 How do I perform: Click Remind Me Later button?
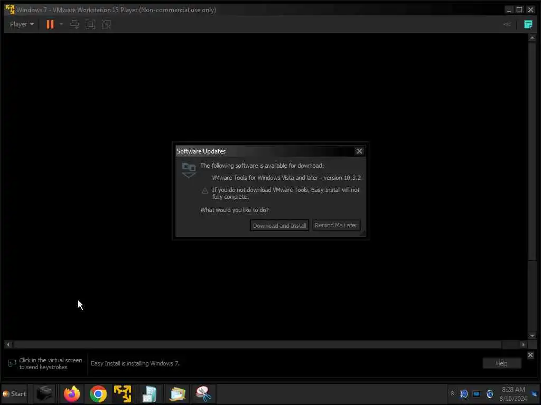tap(335, 225)
